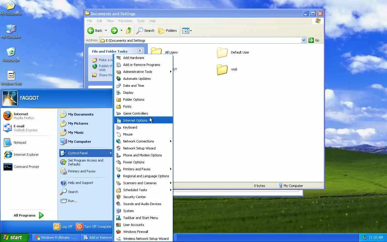Click the Start button
This screenshot has height=242, width=387.
tap(15, 237)
